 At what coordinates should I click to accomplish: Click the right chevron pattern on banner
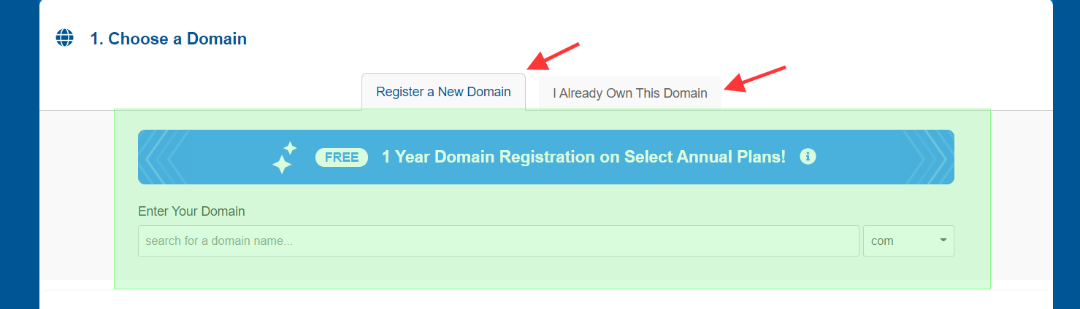pos(927,157)
